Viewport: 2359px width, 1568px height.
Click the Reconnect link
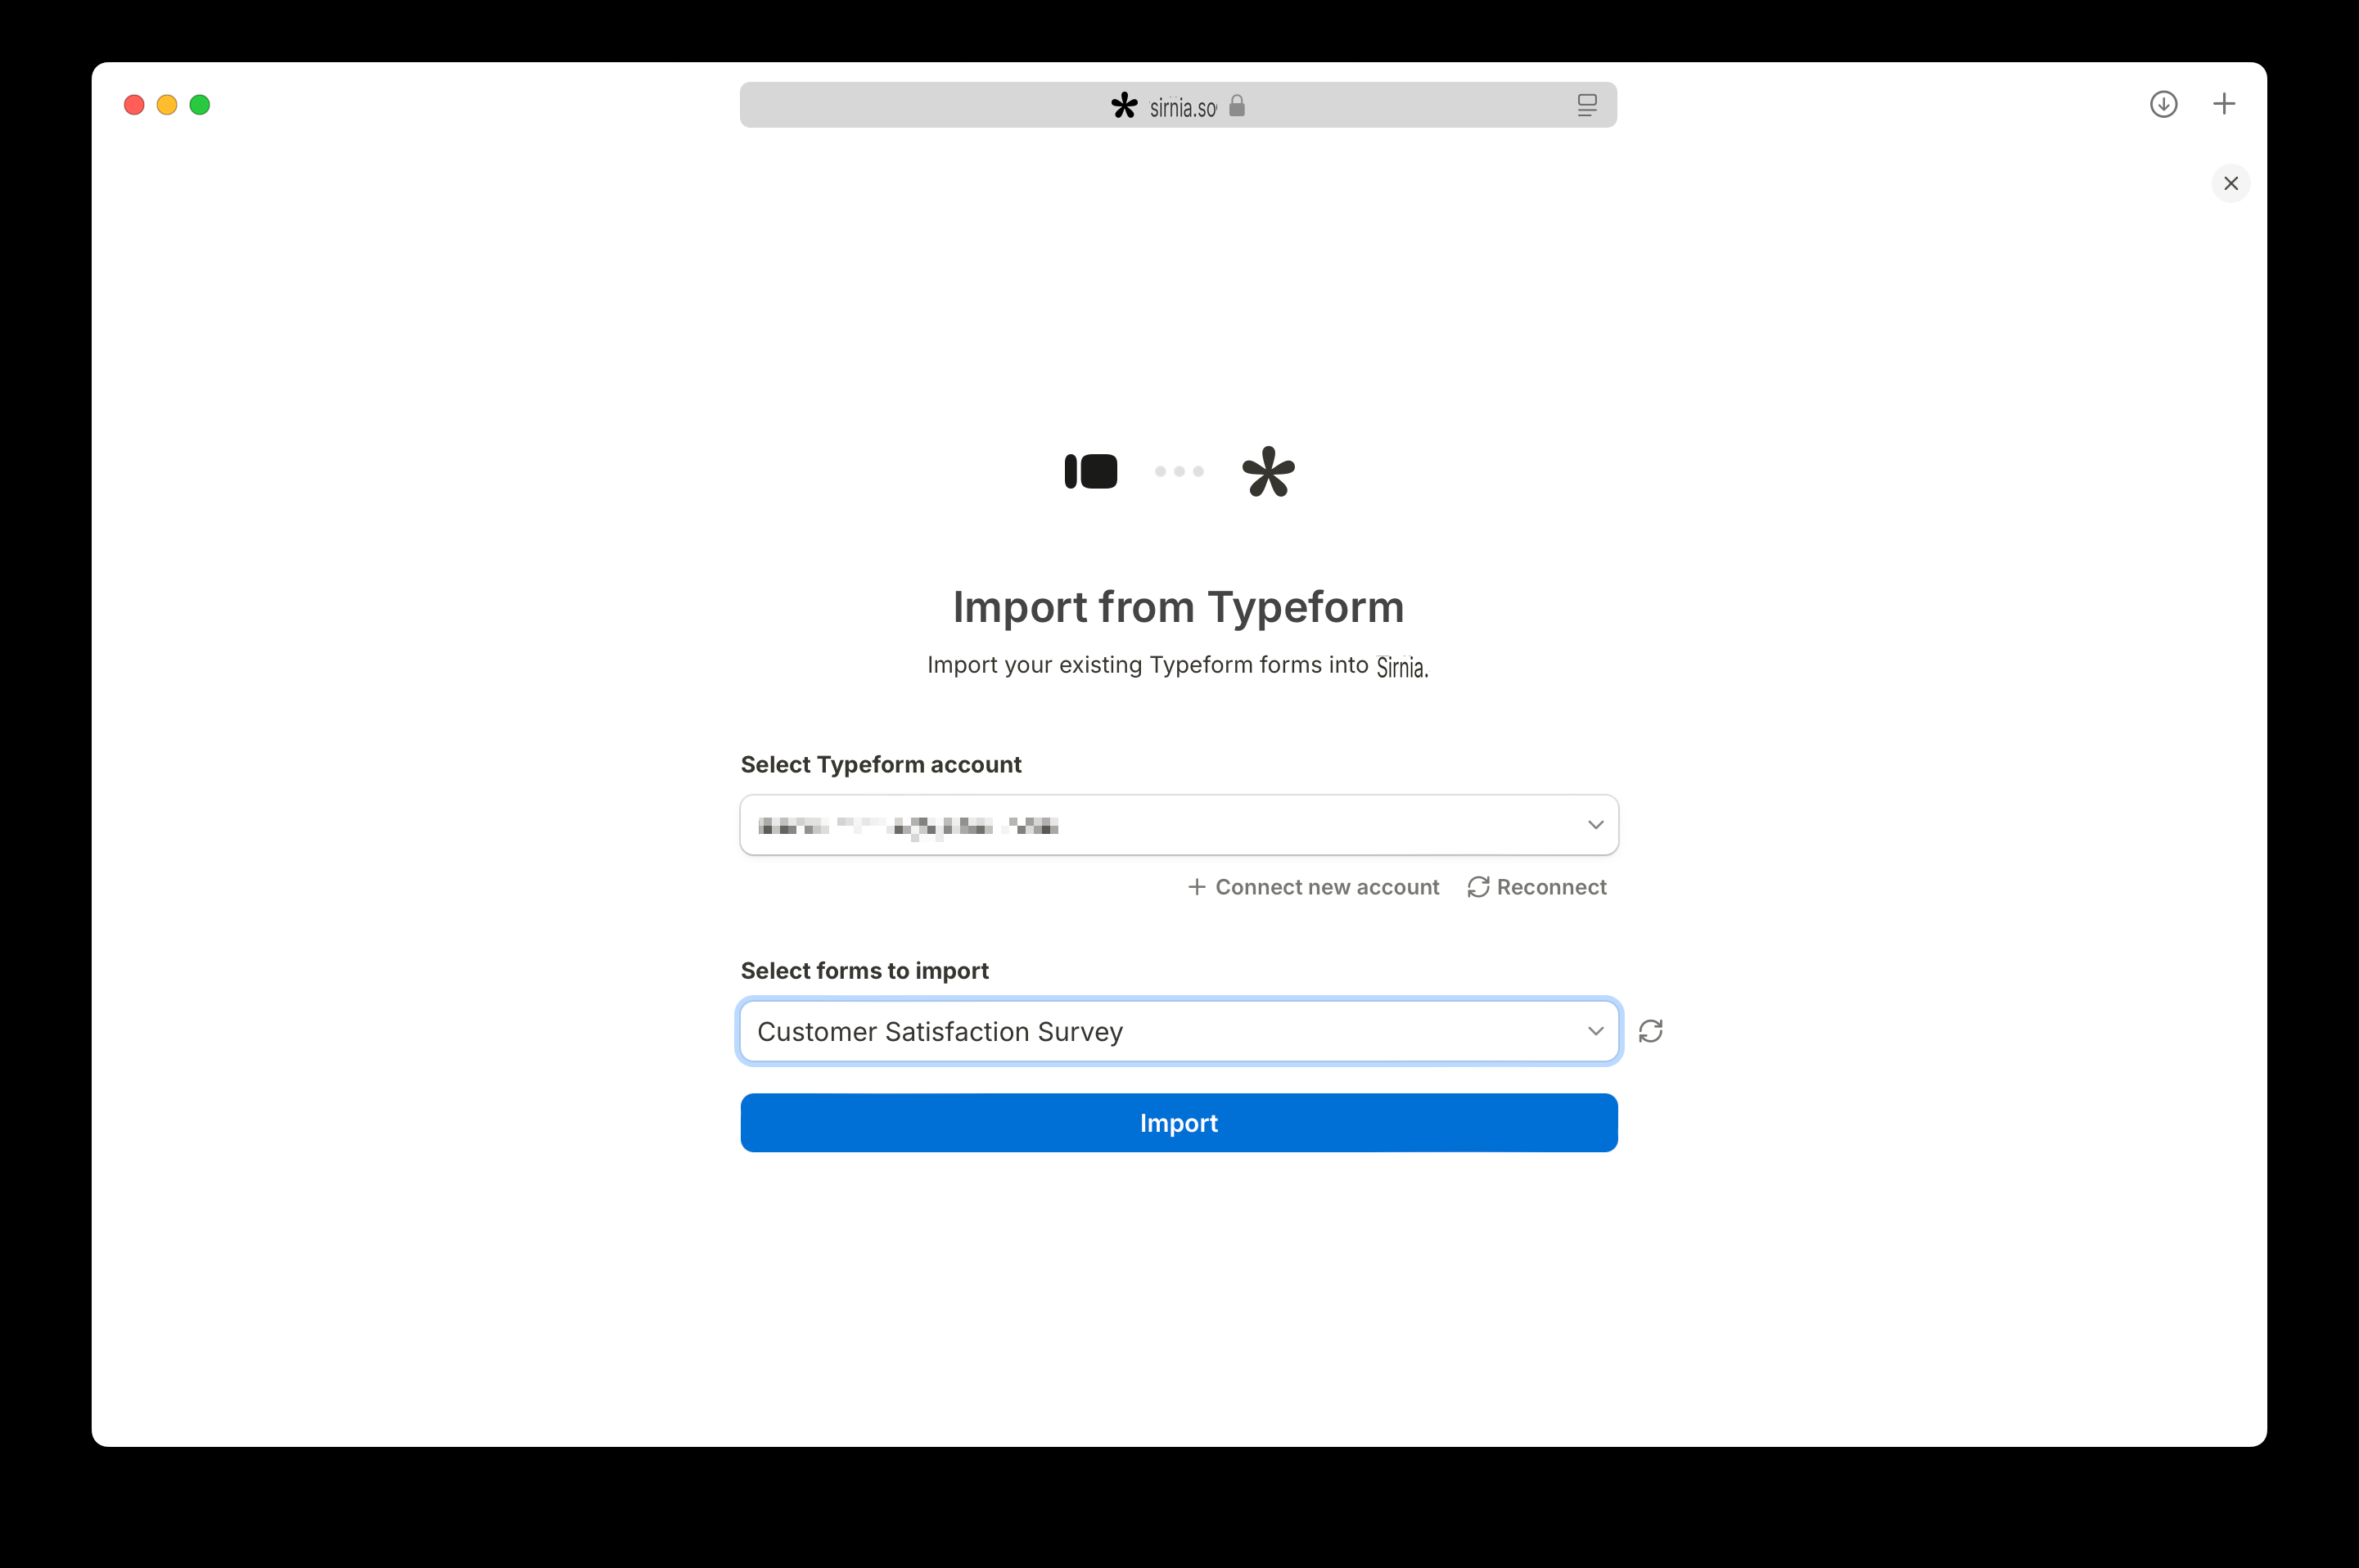pos(1537,887)
